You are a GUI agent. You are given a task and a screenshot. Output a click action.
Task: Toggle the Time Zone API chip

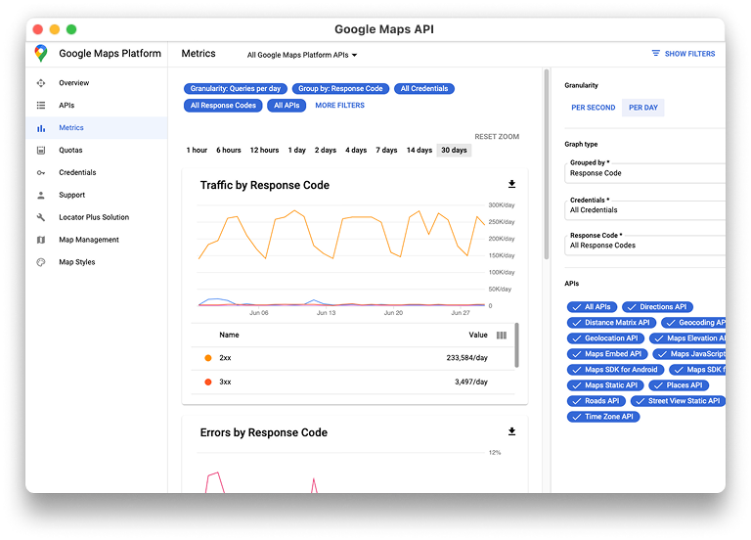click(x=603, y=417)
